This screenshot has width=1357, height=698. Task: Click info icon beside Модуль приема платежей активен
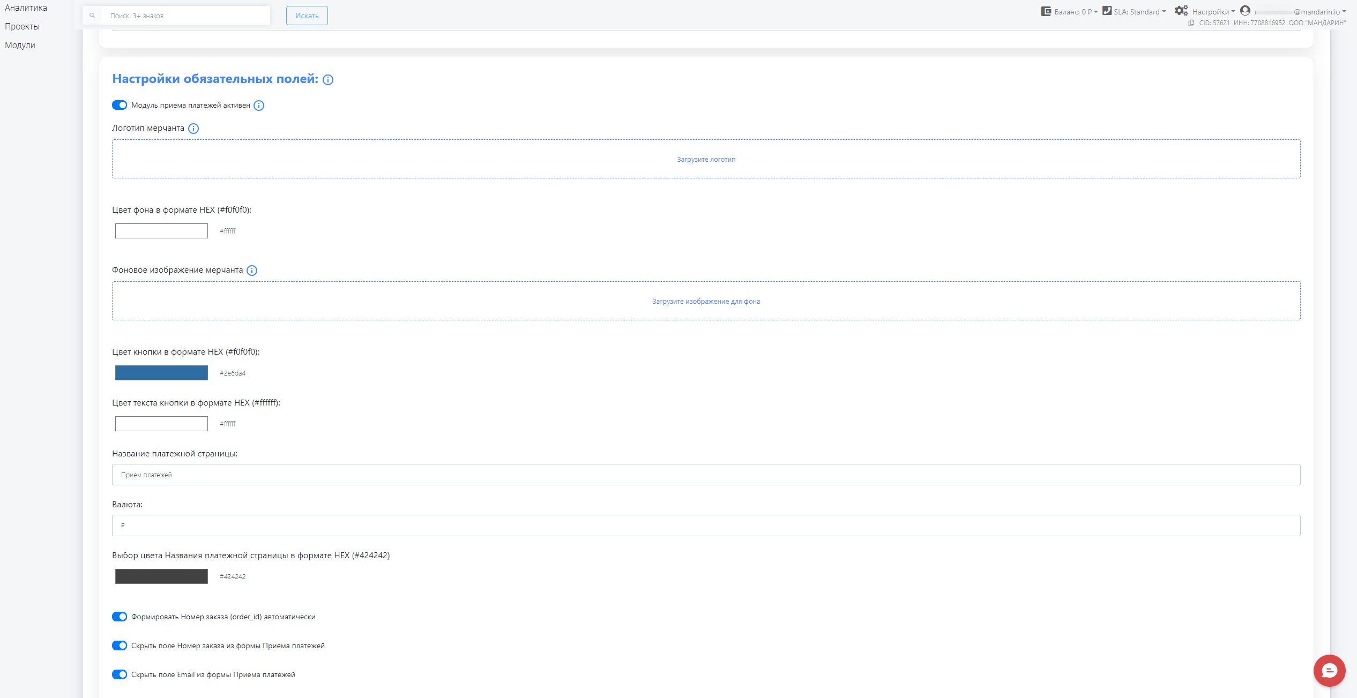pyautogui.click(x=259, y=106)
